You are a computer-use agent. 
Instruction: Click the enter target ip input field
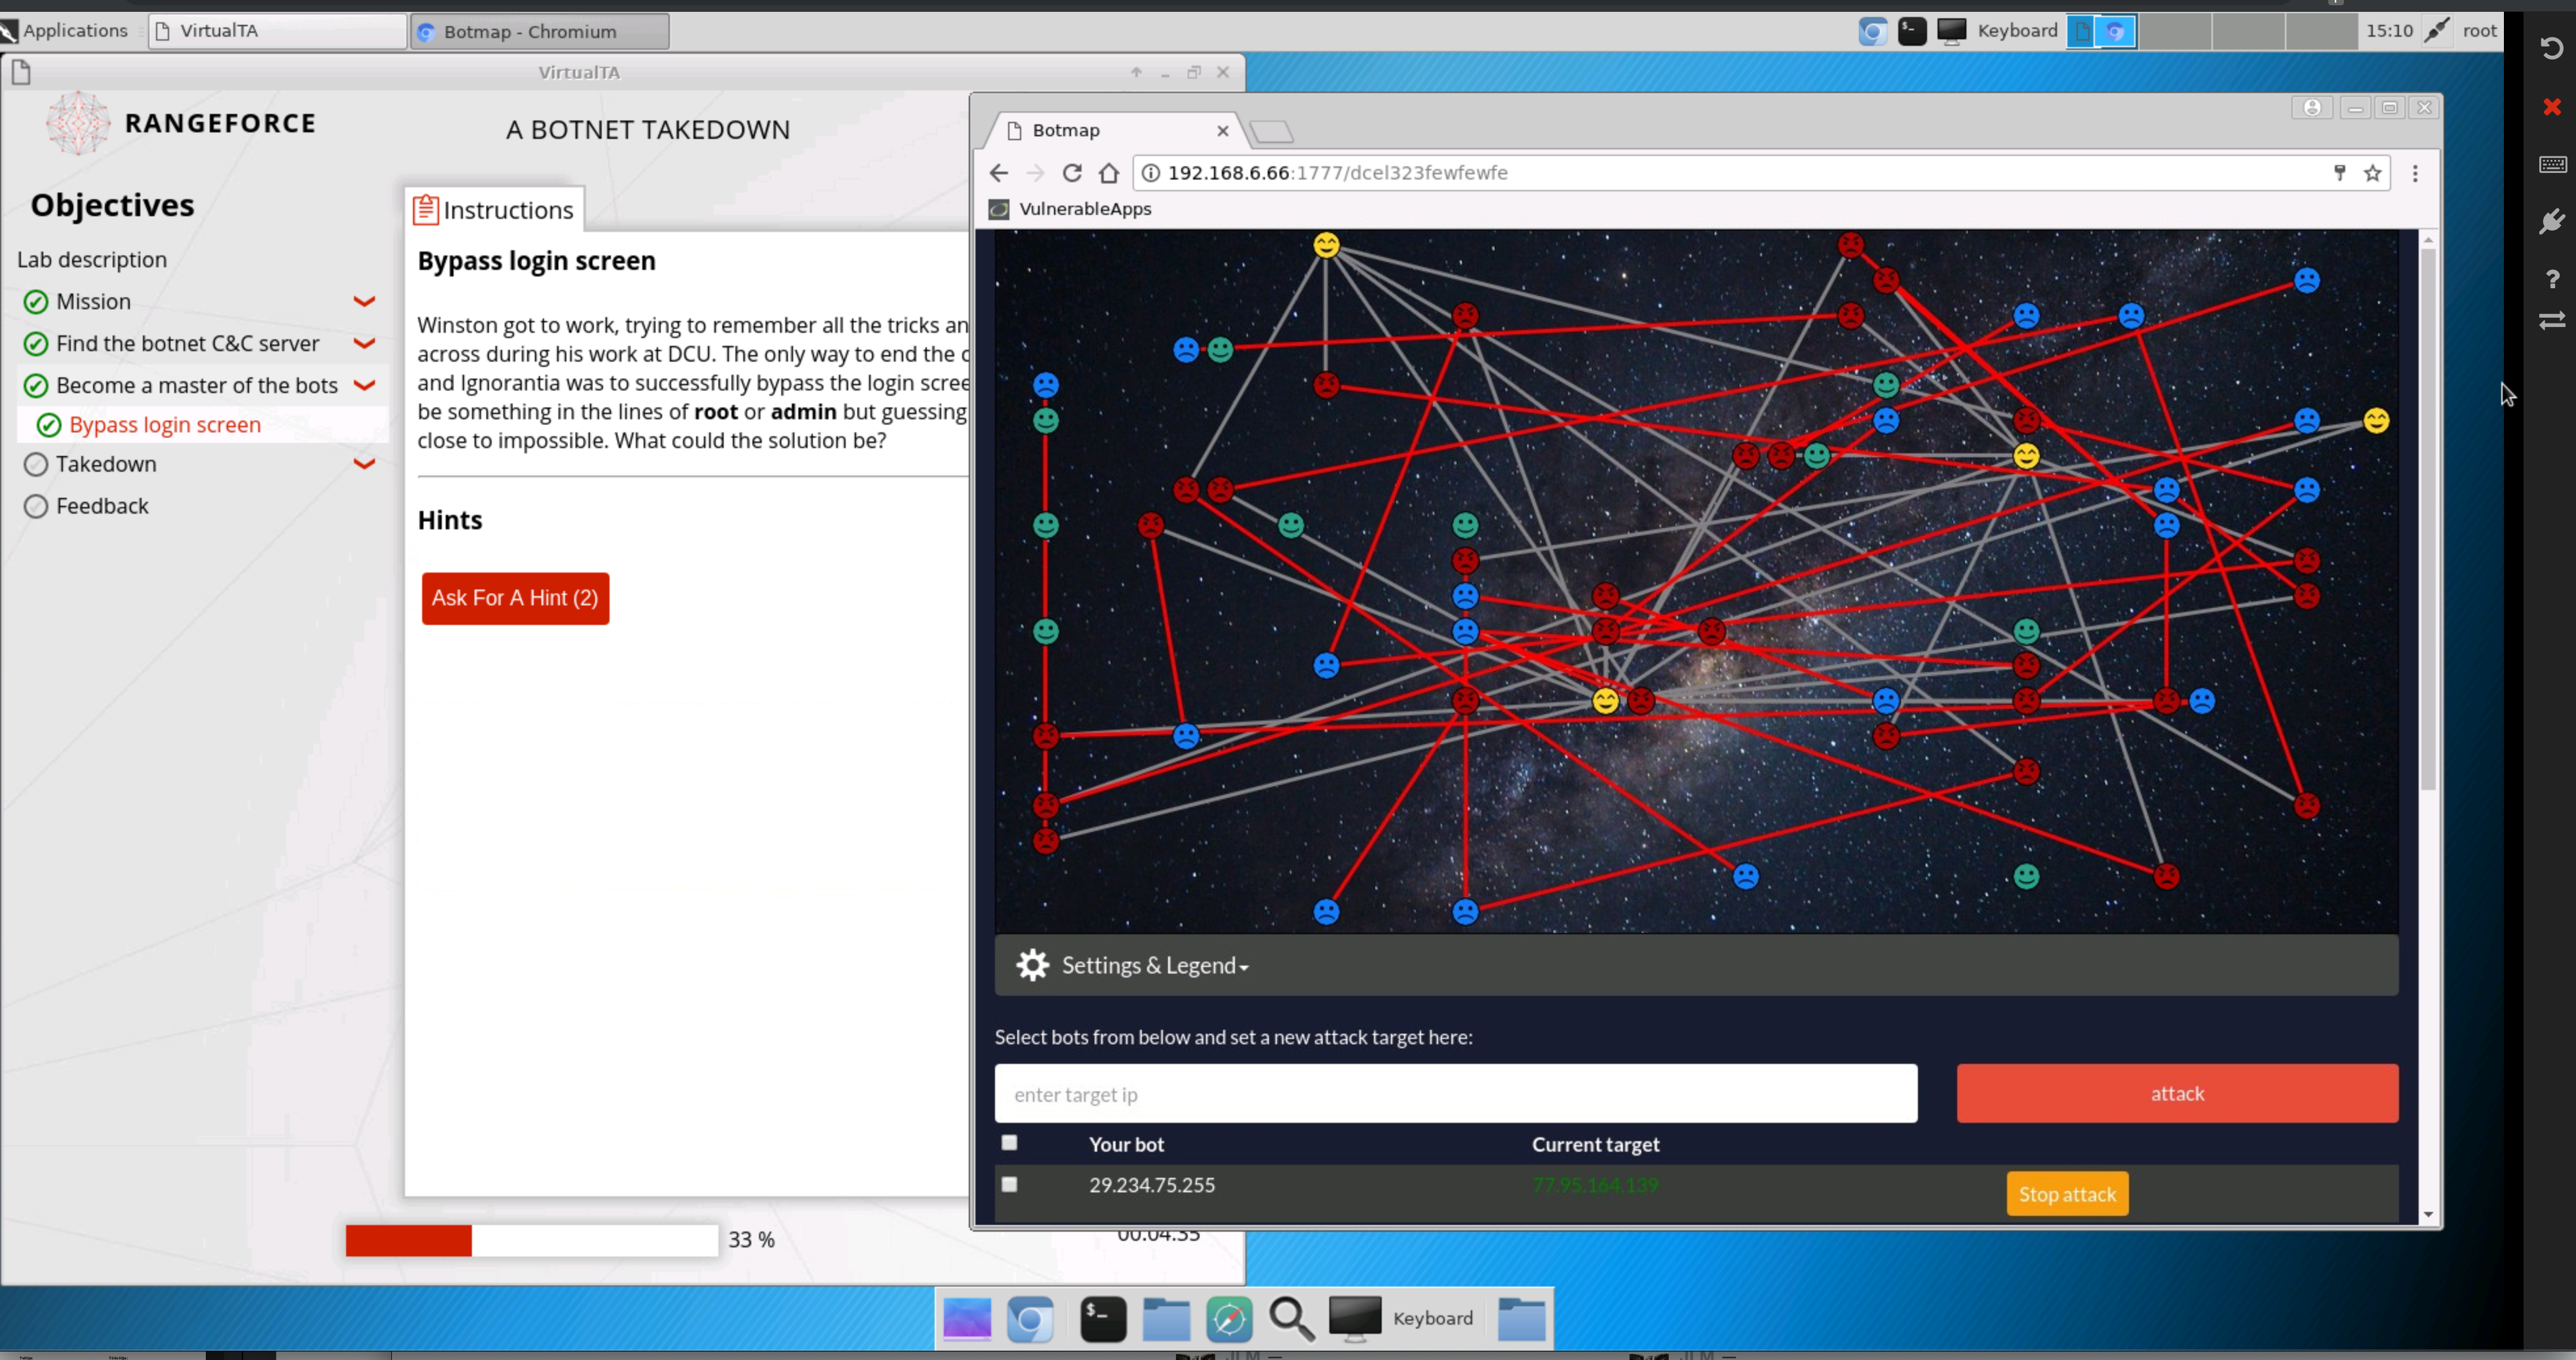[1455, 1093]
